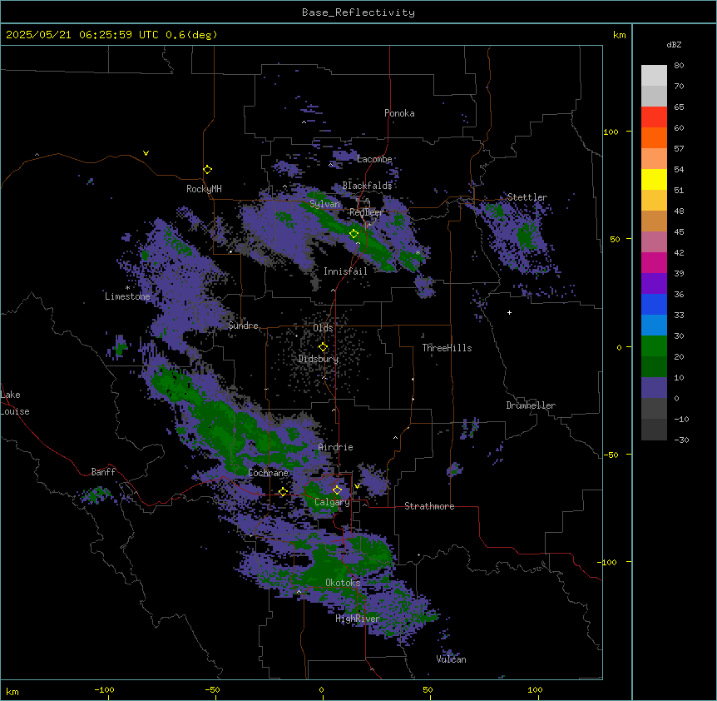Image resolution: width=717 pixels, height=701 pixels.
Task: Click the yellow v marker northeast of Calgary
Action: pyautogui.click(x=357, y=486)
